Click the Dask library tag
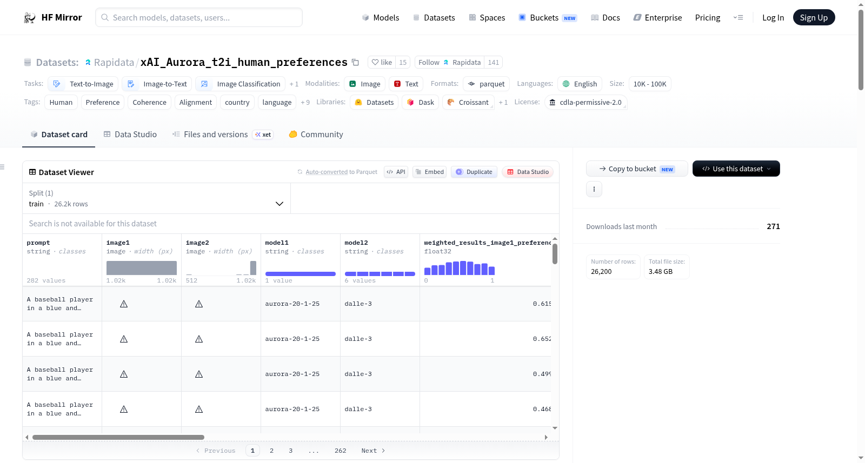Screen dimensions: 865x463 [x=421, y=102]
